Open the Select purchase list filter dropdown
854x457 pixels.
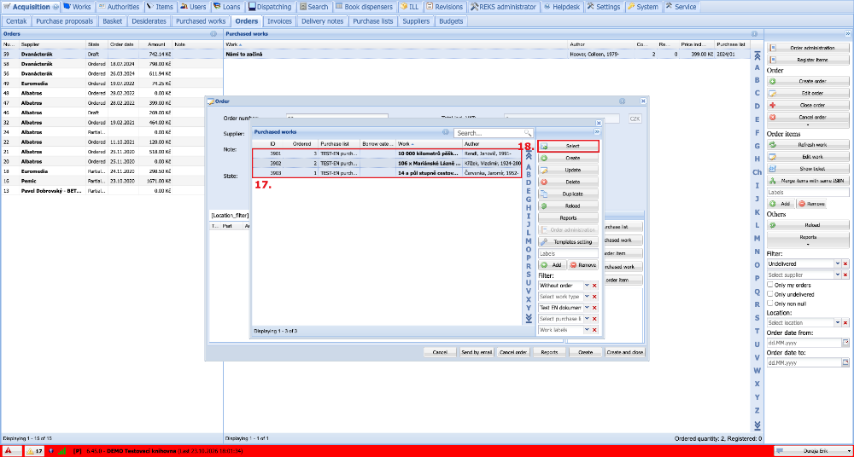[587, 319]
